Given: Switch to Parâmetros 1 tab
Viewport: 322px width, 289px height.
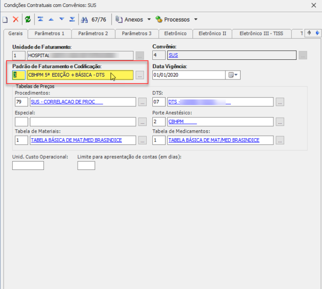Looking at the screenshot, I should 50,34.
